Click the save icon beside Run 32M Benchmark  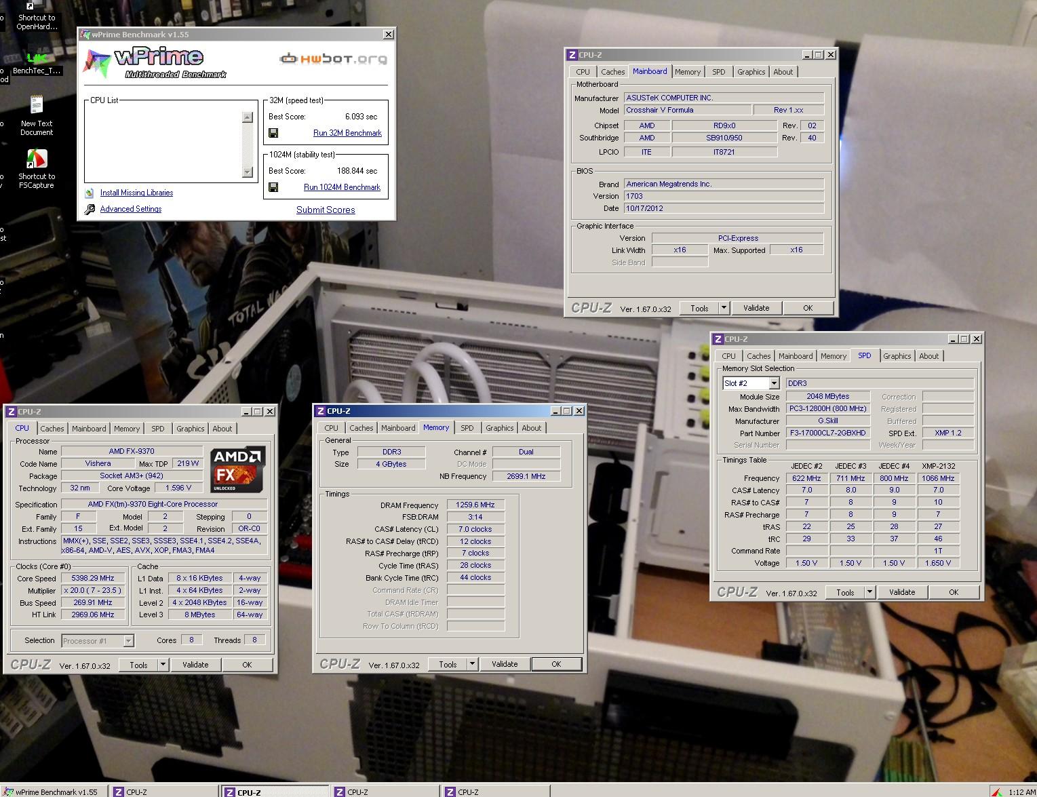click(273, 133)
